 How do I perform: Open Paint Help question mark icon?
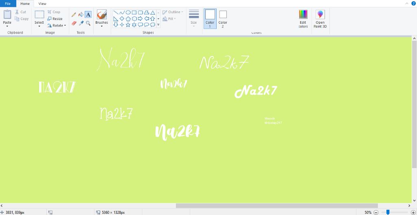[x=413, y=3]
